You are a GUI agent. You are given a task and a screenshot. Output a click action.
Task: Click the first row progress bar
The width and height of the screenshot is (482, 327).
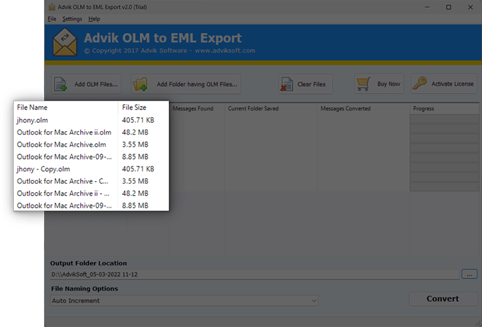click(444, 119)
